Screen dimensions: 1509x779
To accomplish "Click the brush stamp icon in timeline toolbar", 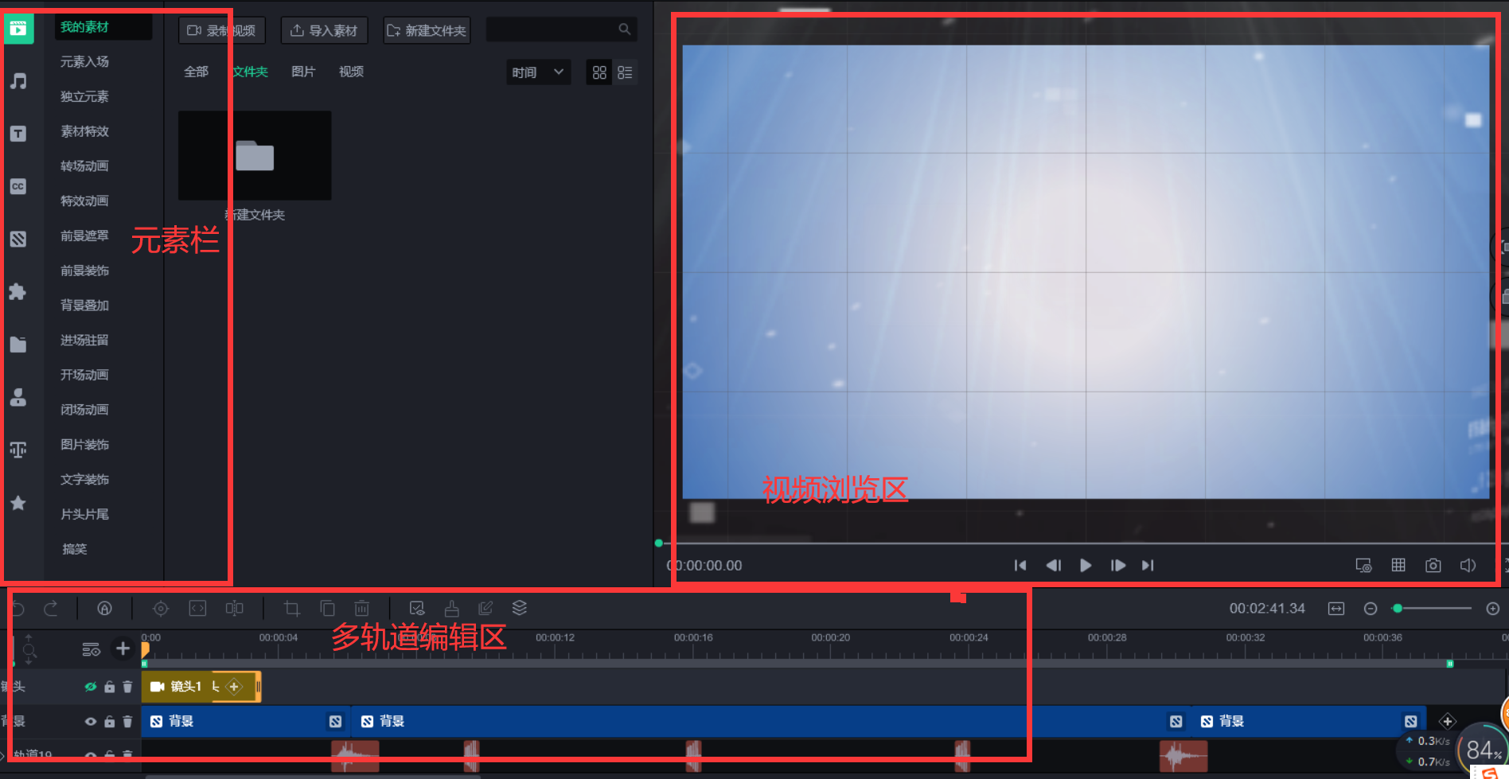I will point(451,609).
